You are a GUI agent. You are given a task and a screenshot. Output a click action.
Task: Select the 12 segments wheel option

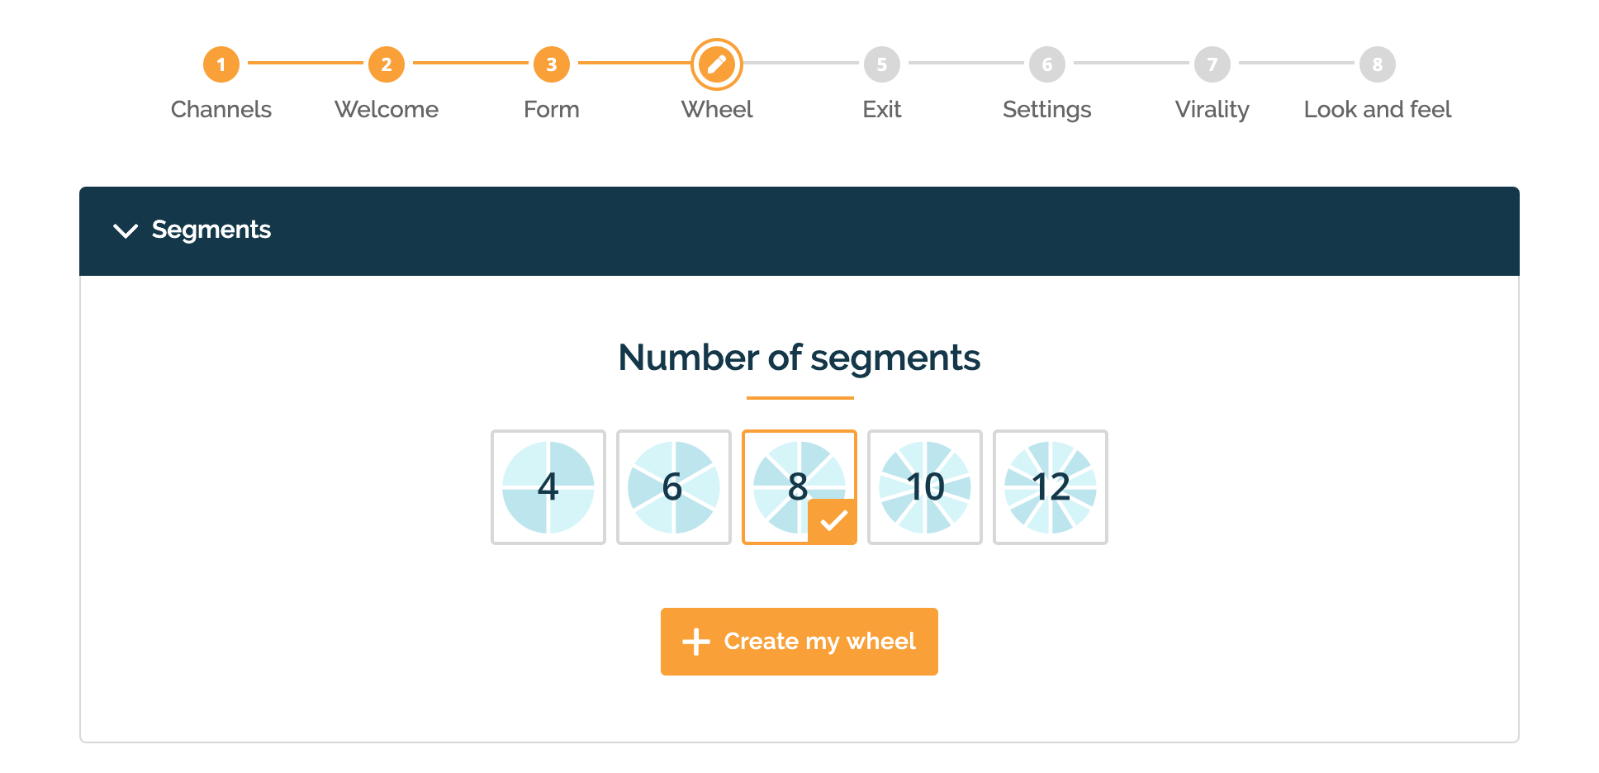(1051, 487)
